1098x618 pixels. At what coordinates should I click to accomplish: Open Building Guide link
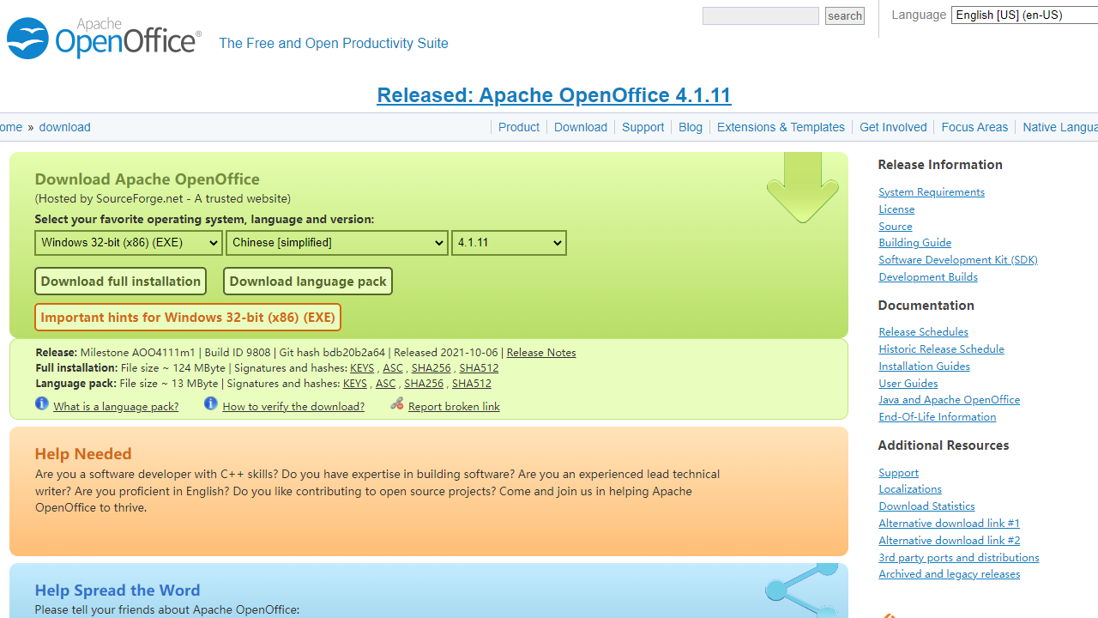915,243
